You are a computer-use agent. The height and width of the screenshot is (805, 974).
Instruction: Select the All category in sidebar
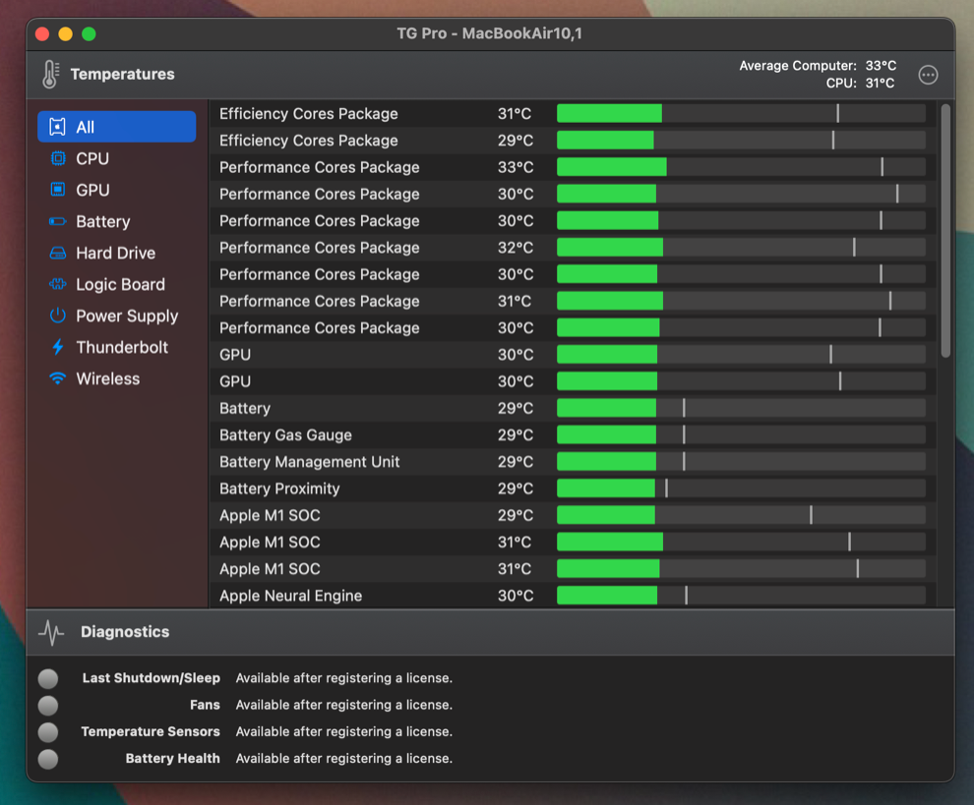click(116, 127)
